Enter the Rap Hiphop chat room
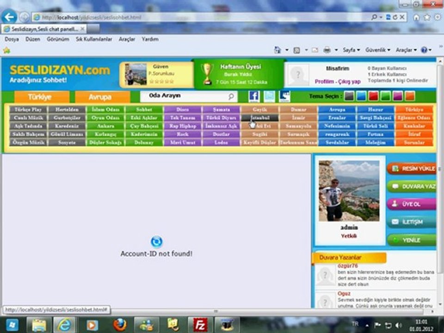This screenshot has width=444, height=333. pos(183,126)
